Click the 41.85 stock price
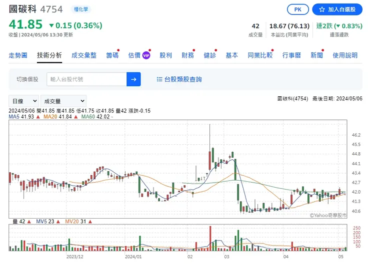The width and height of the screenshot is (370, 266). pyautogui.click(x=25, y=24)
